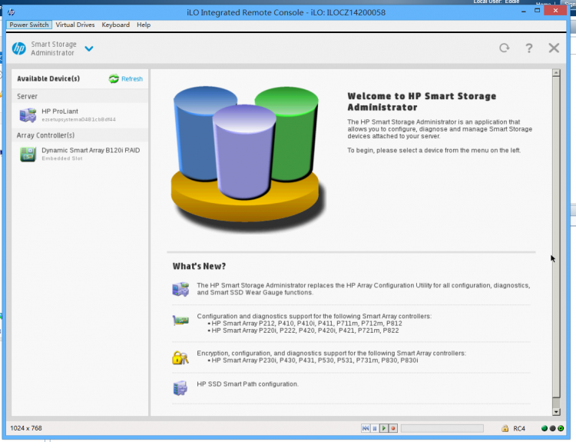Screen dimensions: 576x442
Task: Click the green play button
Action: click(x=384, y=428)
